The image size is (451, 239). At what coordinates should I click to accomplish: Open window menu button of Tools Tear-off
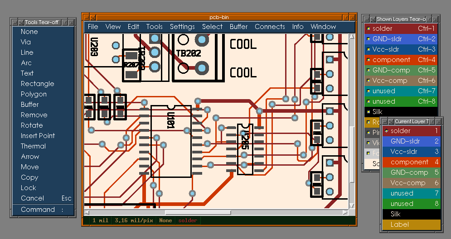point(15,23)
